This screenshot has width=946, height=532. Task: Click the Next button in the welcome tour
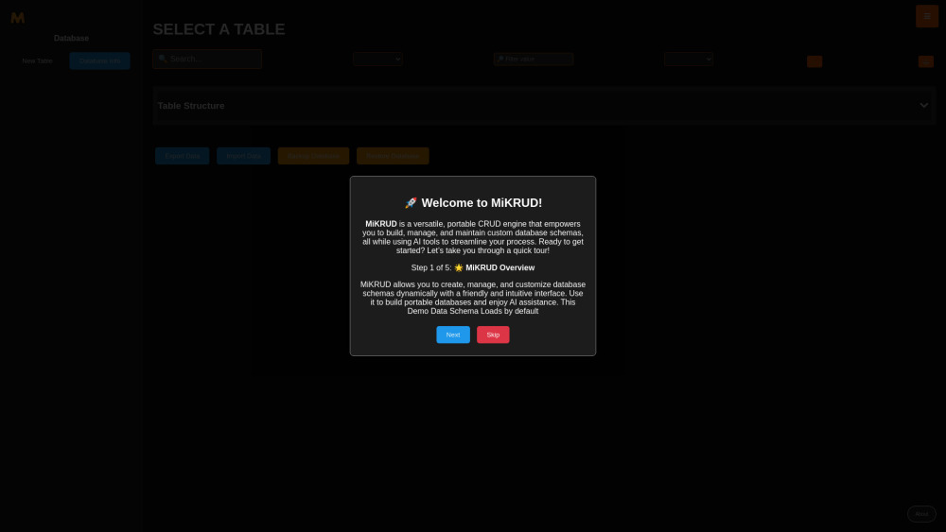click(452, 335)
